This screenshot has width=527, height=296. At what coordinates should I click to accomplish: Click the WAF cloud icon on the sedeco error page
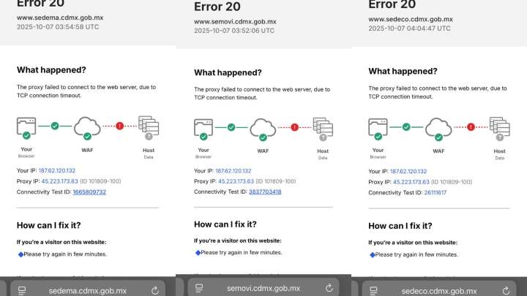tap(438, 126)
